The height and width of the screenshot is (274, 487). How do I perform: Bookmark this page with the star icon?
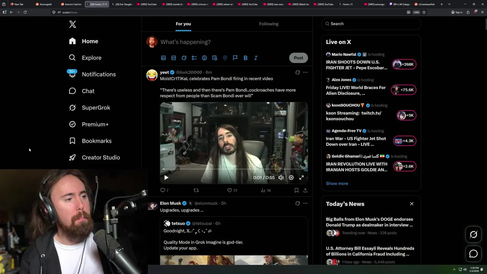[424, 12]
